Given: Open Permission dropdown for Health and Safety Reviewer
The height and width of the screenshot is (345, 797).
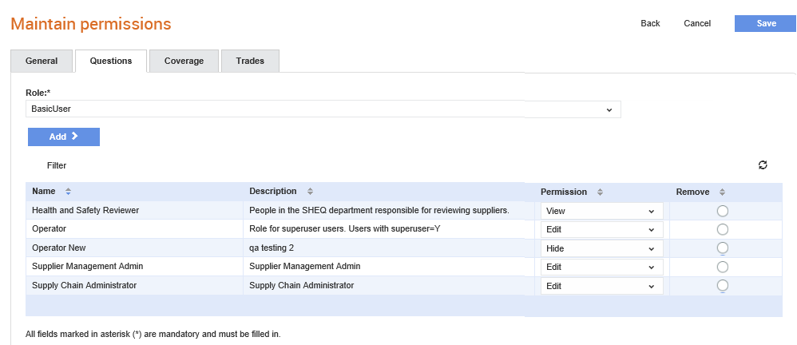Looking at the screenshot, I should click(x=602, y=211).
